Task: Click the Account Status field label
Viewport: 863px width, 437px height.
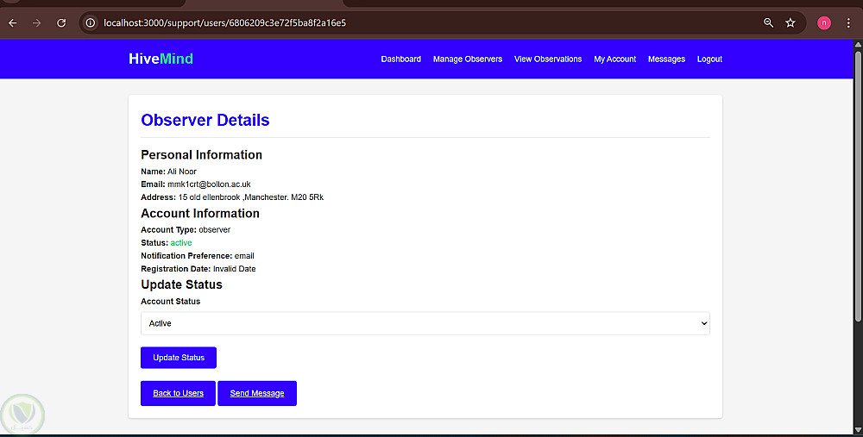Action: click(171, 301)
